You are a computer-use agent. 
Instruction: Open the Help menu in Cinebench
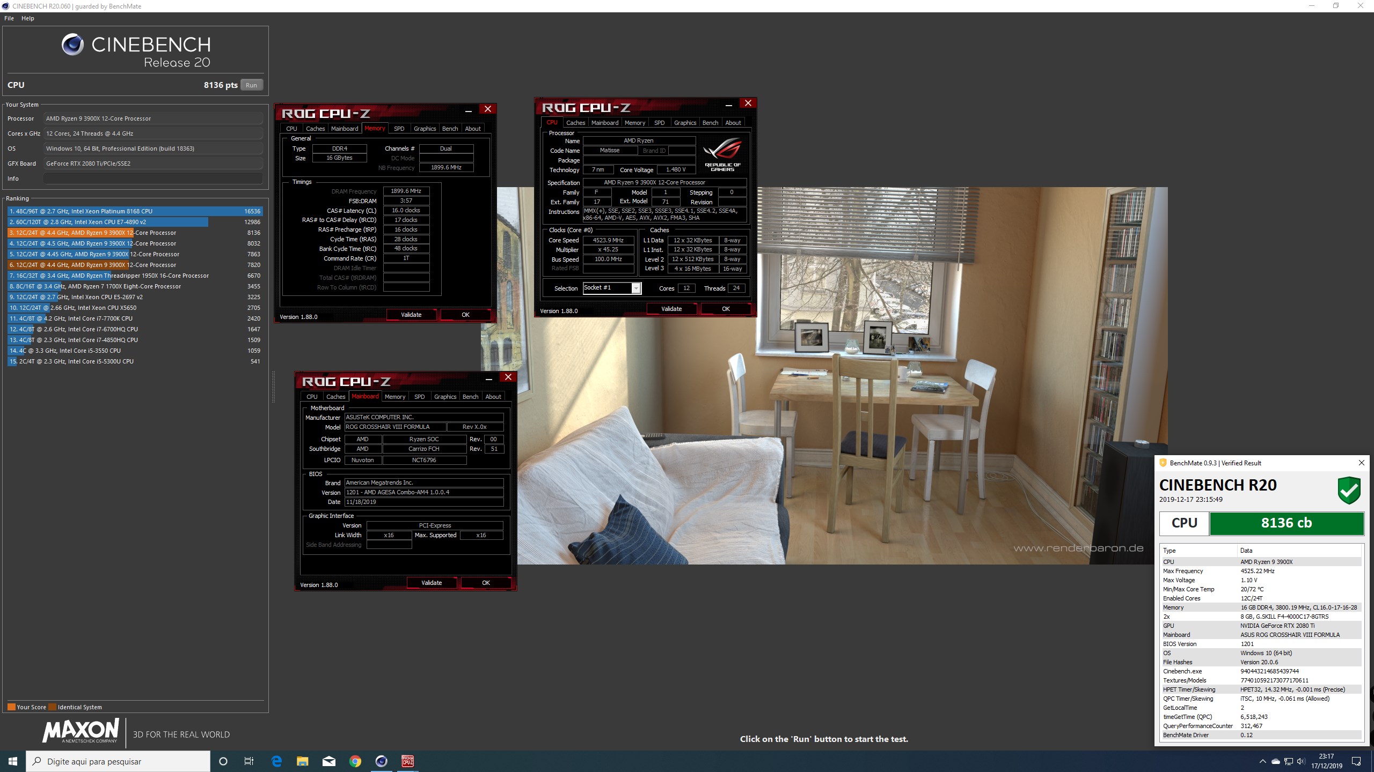tap(28, 18)
